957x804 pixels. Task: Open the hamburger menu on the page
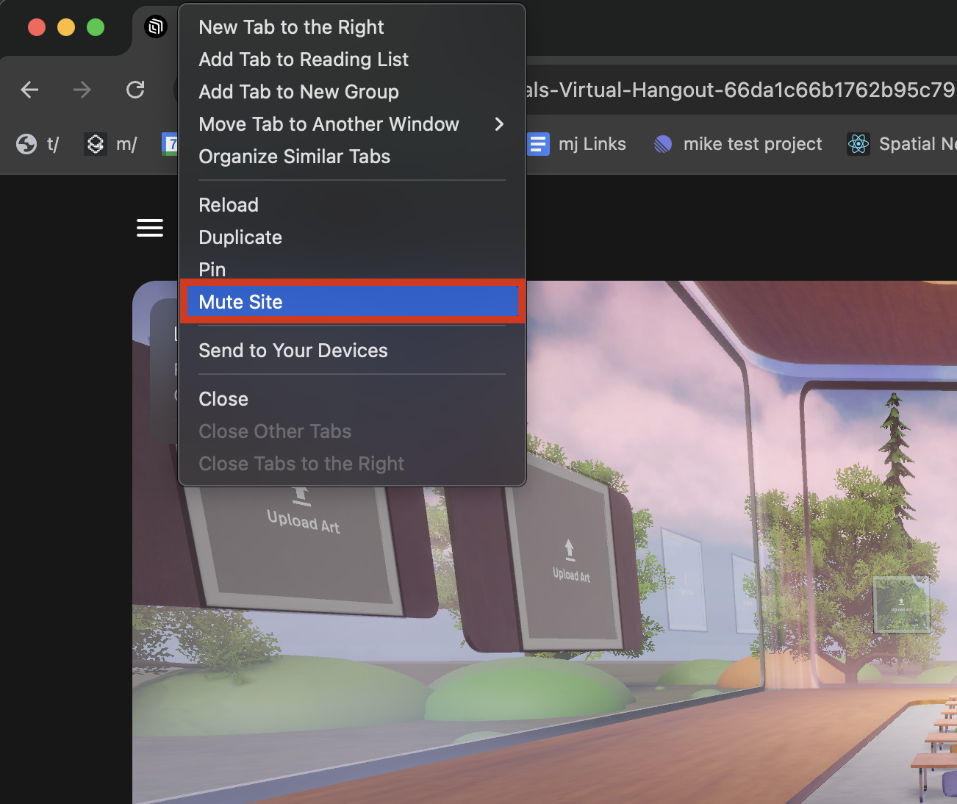[x=150, y=228]
